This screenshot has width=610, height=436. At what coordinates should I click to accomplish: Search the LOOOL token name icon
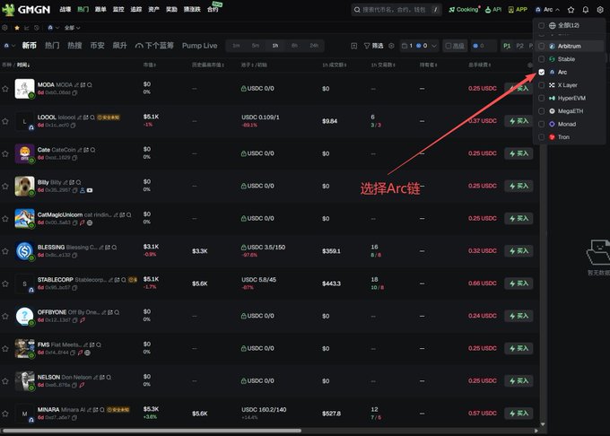pyautogui.click(x=92, y=118)
